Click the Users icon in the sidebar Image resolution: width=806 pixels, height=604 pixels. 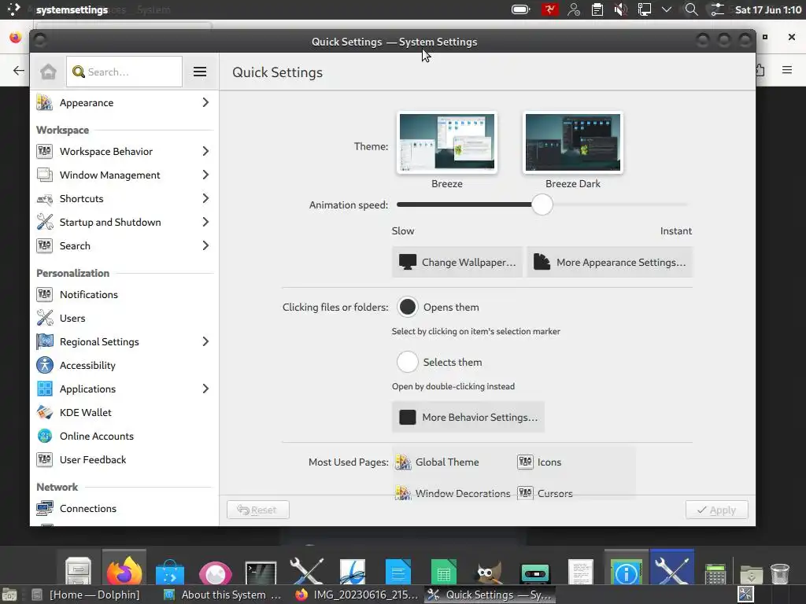(45, 318)
